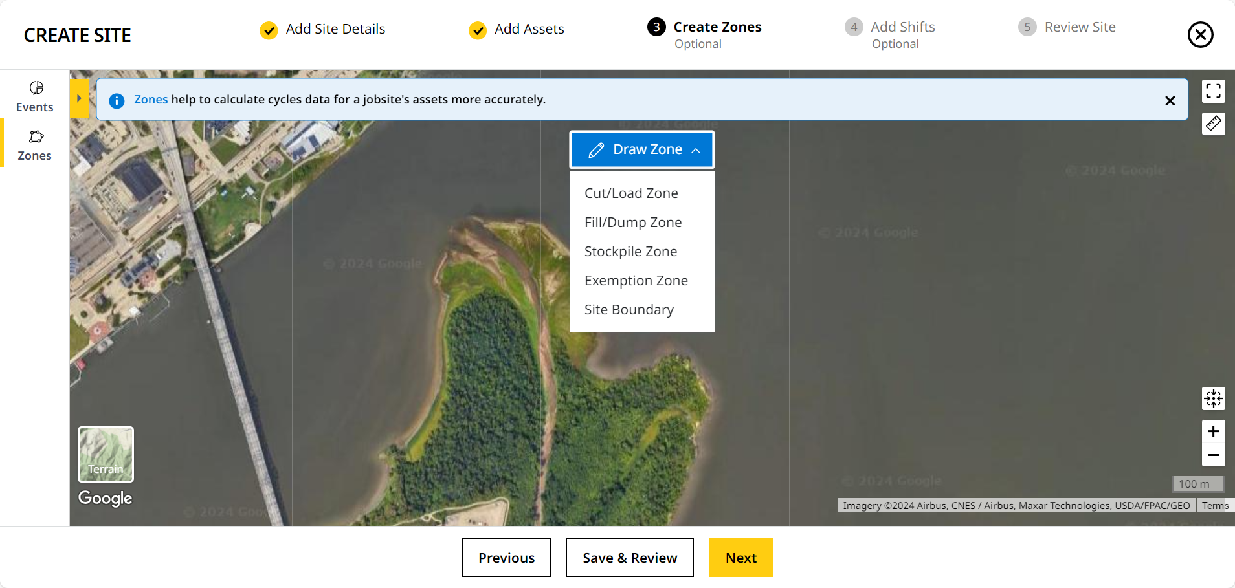Dismiss the Zones info banner
This screenshot has width=1235, height=588.
1170,101
